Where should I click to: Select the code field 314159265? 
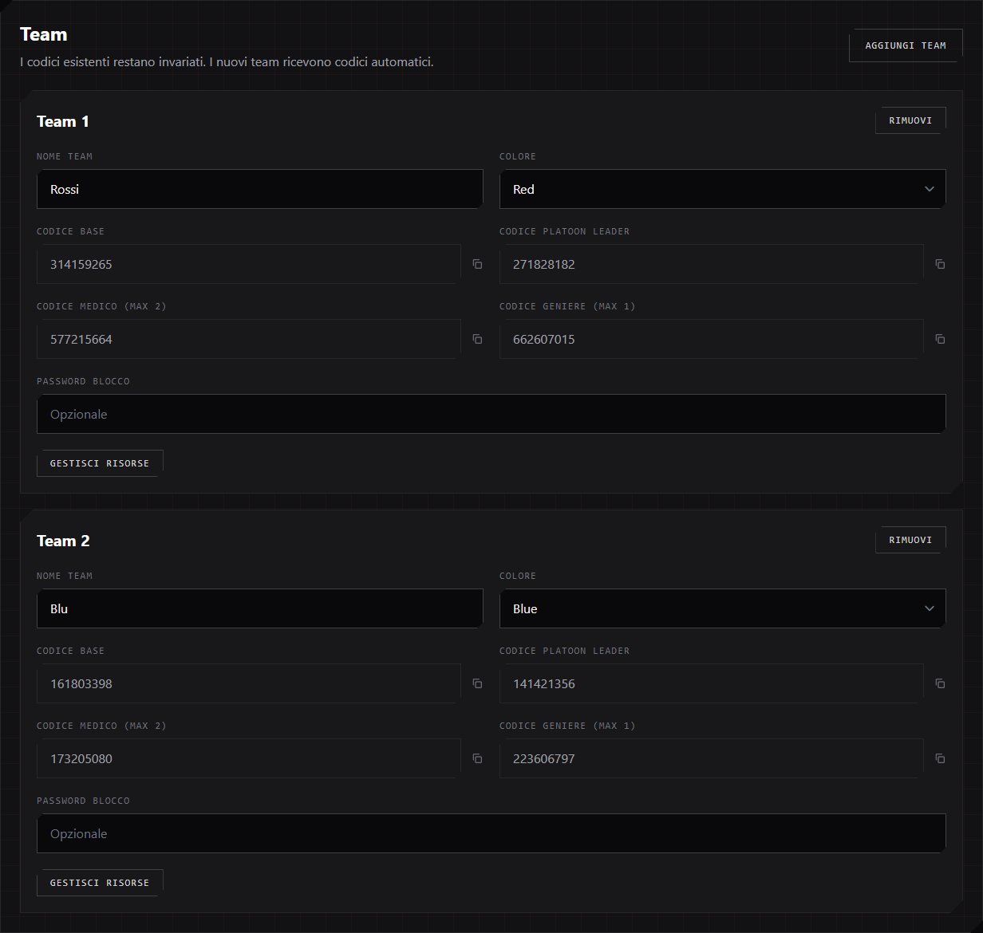249,264
